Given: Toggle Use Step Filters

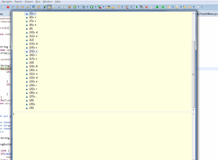Looking at the screenshot, I should point(38,7).
